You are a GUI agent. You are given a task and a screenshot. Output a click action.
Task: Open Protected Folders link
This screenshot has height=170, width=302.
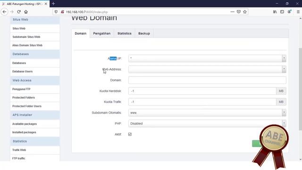(35, 98)
